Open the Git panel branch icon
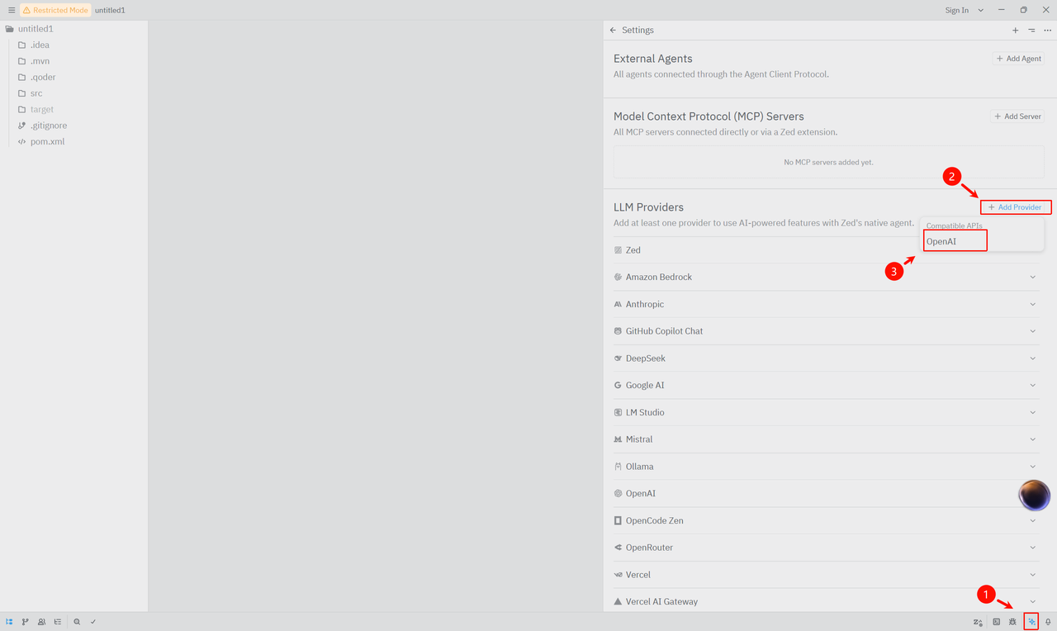This screenshot has width=1057, height=631. point(26,622)
